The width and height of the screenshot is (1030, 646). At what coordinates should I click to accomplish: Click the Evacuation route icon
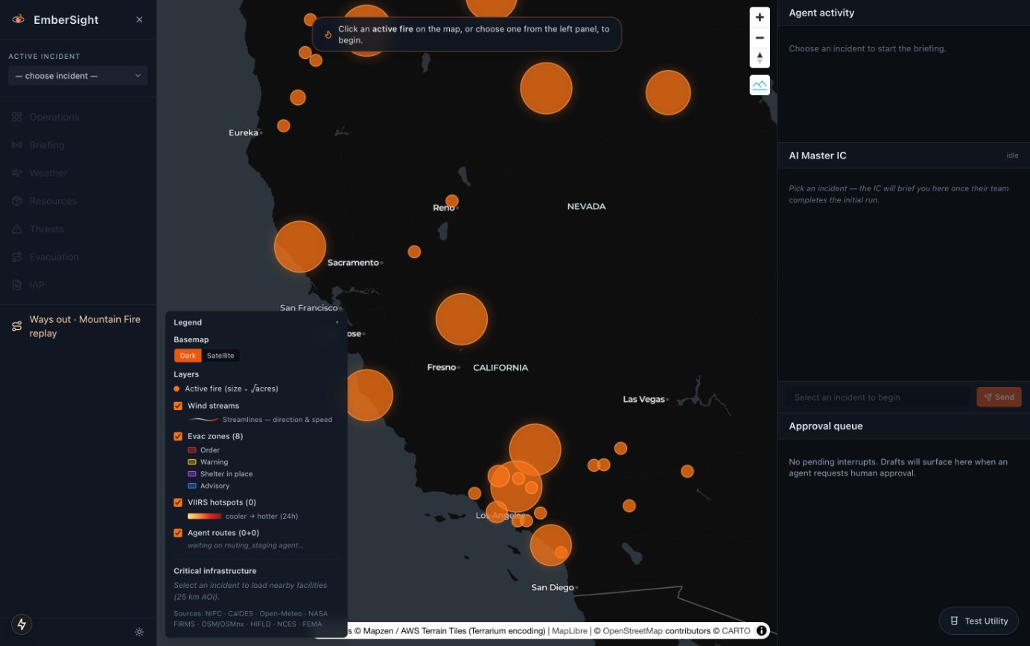16,257
